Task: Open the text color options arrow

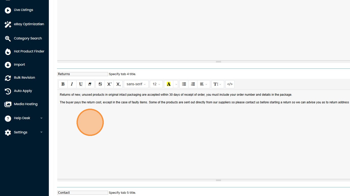Action: tap(176, 84)
